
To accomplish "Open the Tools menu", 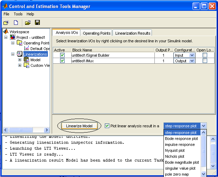I will point(18,14).
